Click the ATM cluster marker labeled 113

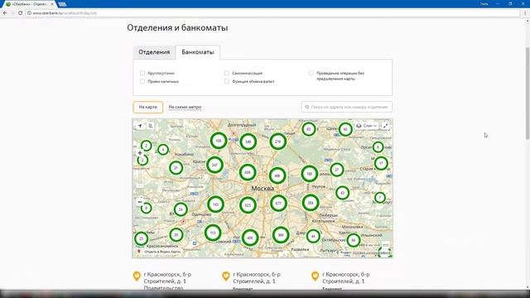213,233
